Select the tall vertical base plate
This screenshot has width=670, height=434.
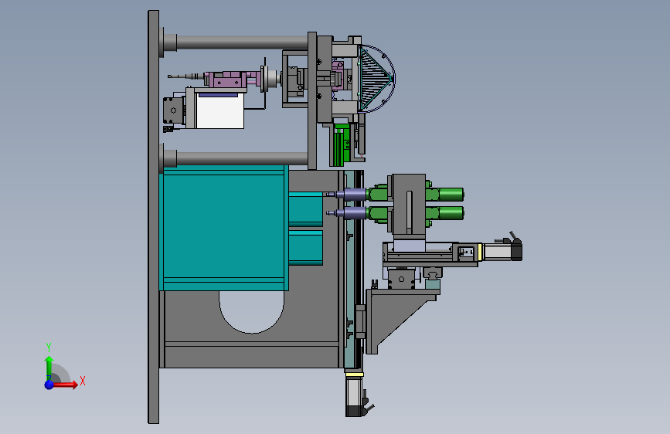point(154,217)
